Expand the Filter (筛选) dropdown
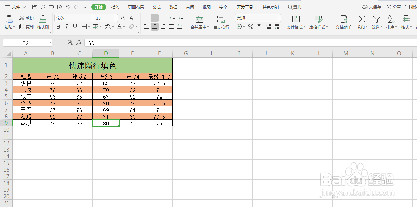Viewport: 417px width, 207px height. (381, 27)
